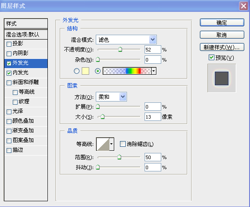
Task: Click the 不透明度 opacity slider handle
Action: [120, 49]
